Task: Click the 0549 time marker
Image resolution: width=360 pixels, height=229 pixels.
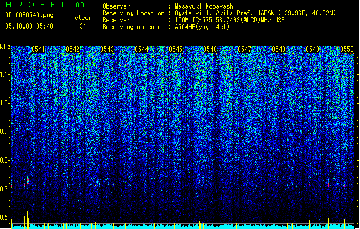Action: [x=312, y=49]
